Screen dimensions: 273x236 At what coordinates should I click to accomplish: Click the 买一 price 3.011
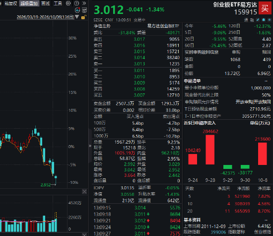point(139,71)
